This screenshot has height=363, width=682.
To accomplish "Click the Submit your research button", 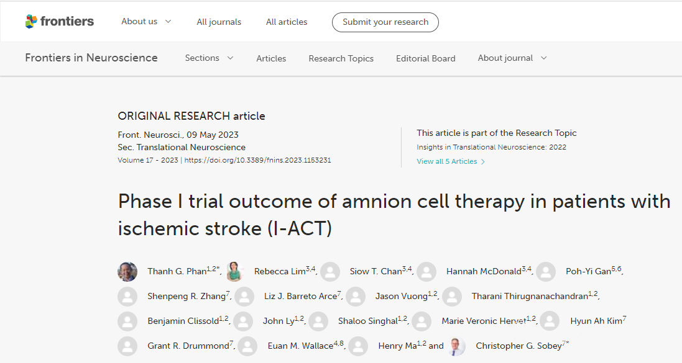I will coord(385,22).
